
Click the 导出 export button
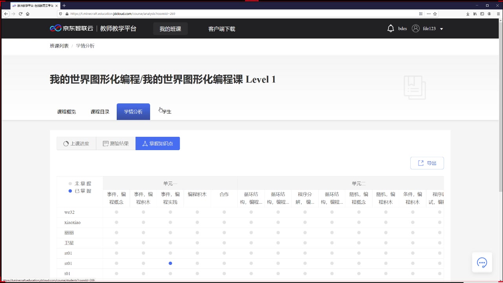427,163
